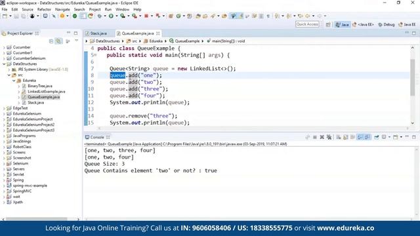Expand the JRE System Library node
This screenshot has height=236, width=420.
(x=9, y=69)
